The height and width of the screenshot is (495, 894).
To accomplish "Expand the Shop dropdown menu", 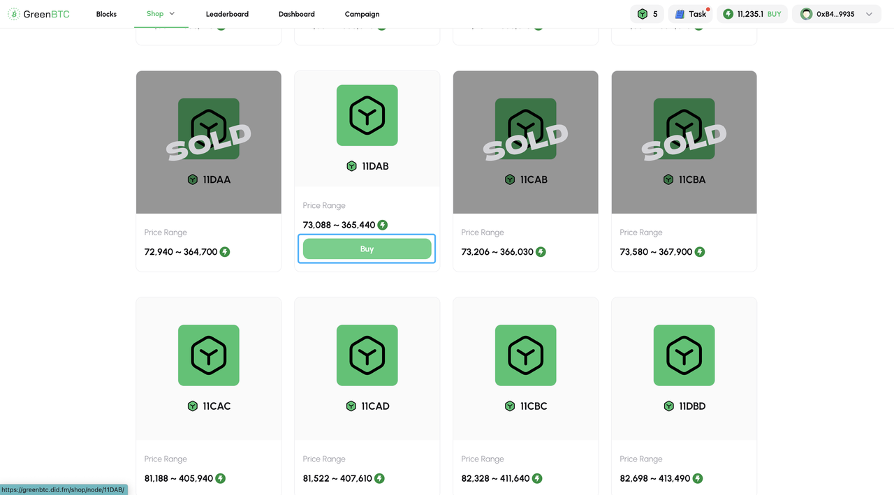I will 161,14.
